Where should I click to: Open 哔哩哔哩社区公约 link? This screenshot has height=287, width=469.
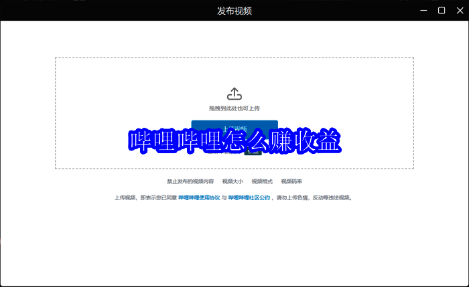249,198
